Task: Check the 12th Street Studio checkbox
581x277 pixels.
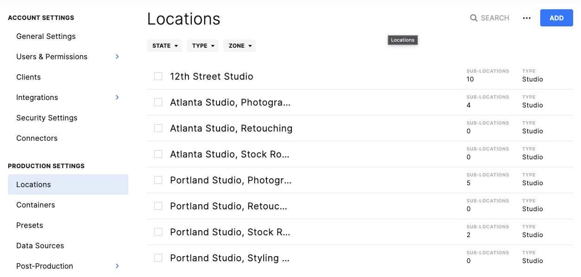Action: click(x=158, y=76)
